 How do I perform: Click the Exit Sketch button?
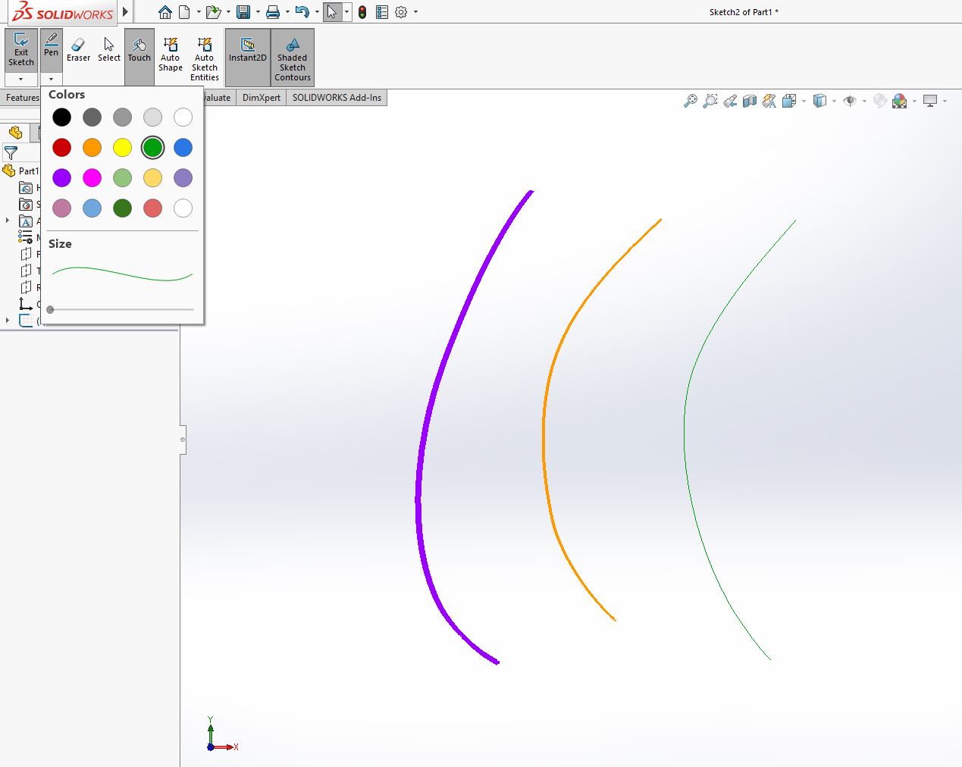21,51
